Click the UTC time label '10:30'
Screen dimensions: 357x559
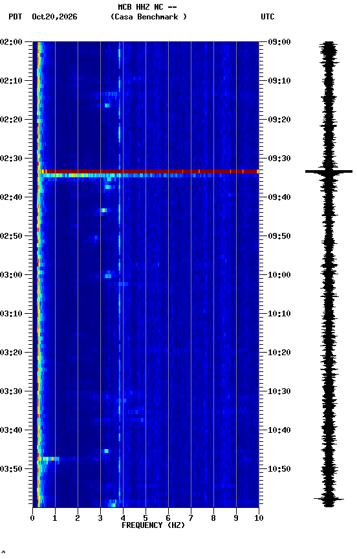tap(279, 391)
